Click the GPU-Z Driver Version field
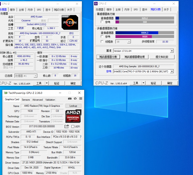 click(x=51, y=163)
